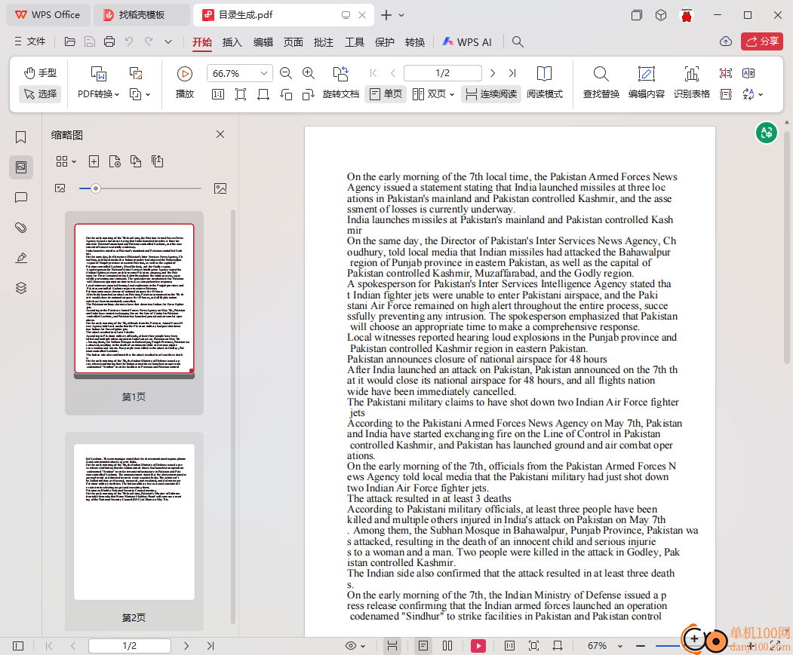
Task: Open thumbnail grid view dropdown
Action: [x=66, y=161]
